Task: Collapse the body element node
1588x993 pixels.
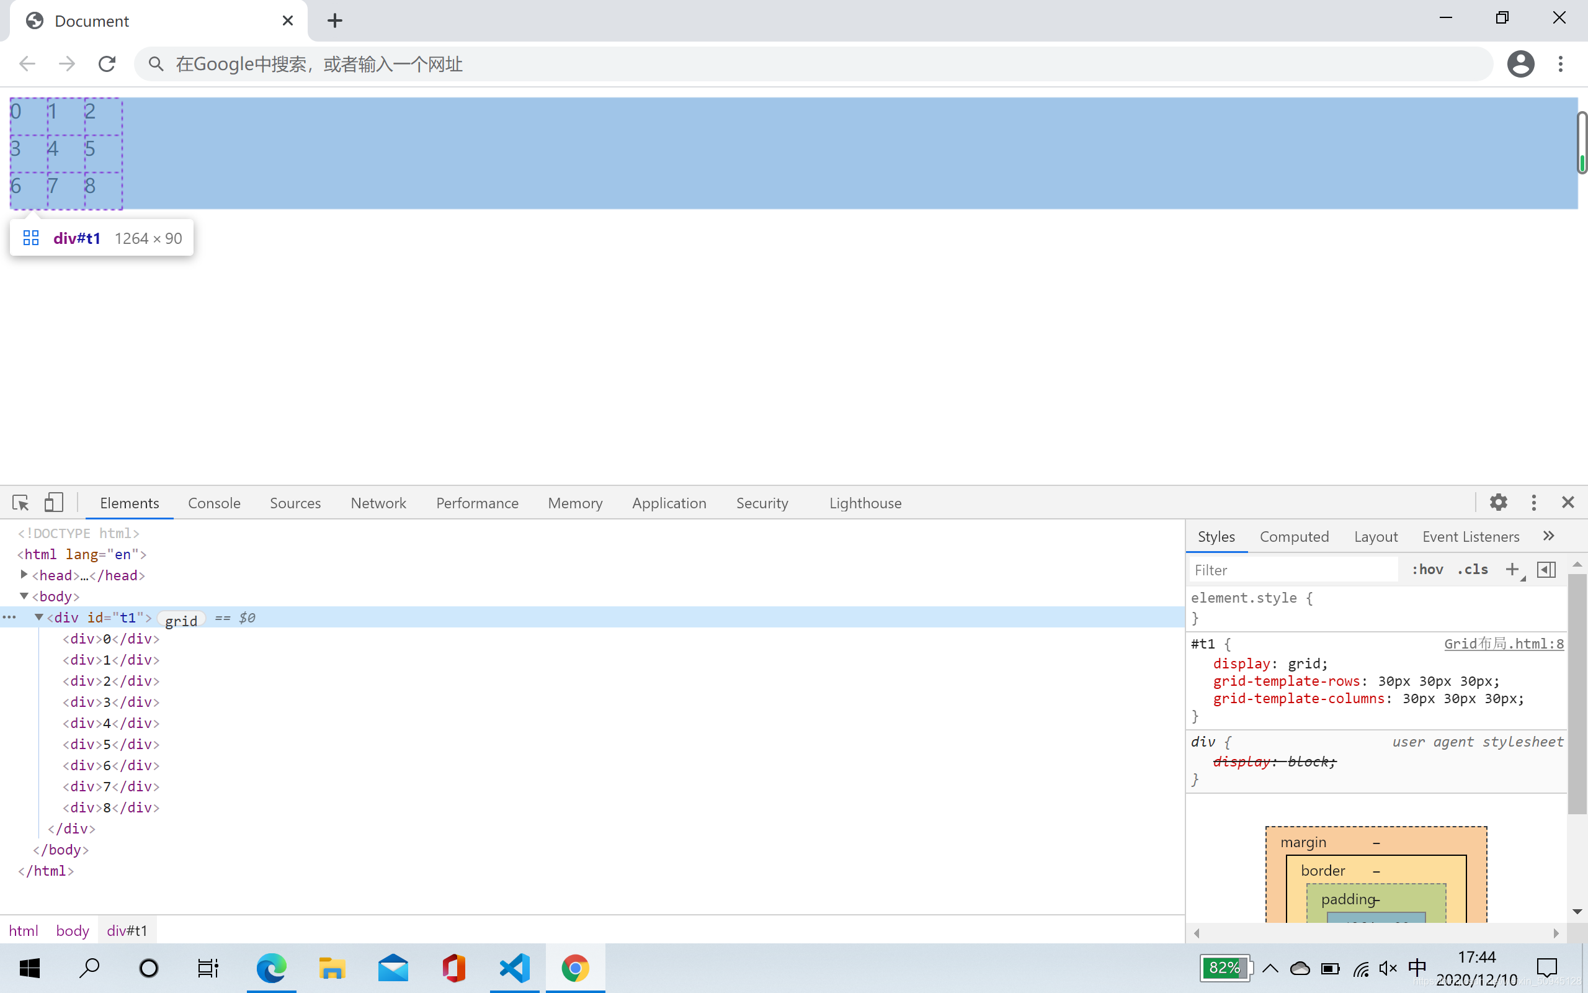Action: click(x=24, y=596)
